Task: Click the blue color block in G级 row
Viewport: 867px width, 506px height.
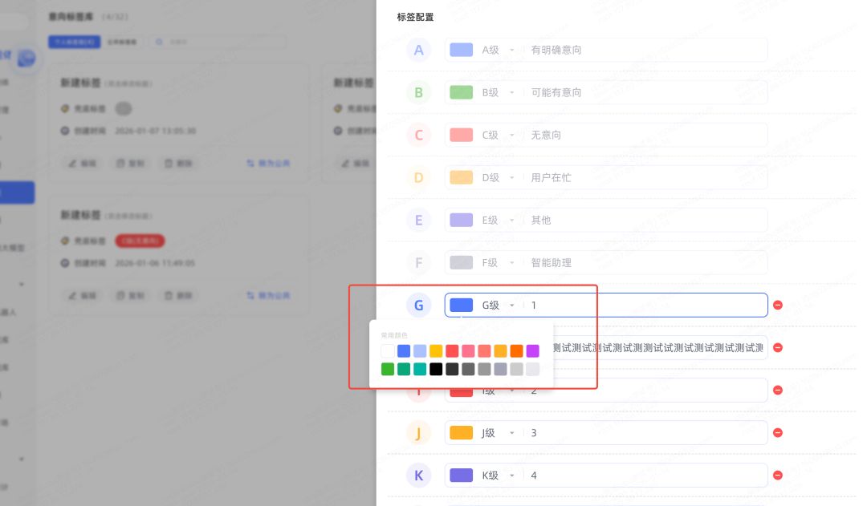Action: 461,305
